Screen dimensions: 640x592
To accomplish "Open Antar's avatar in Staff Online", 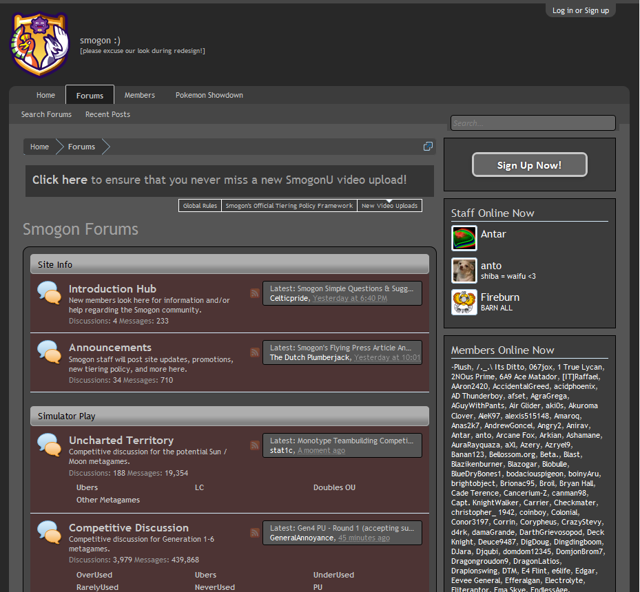I will (464, 238).
